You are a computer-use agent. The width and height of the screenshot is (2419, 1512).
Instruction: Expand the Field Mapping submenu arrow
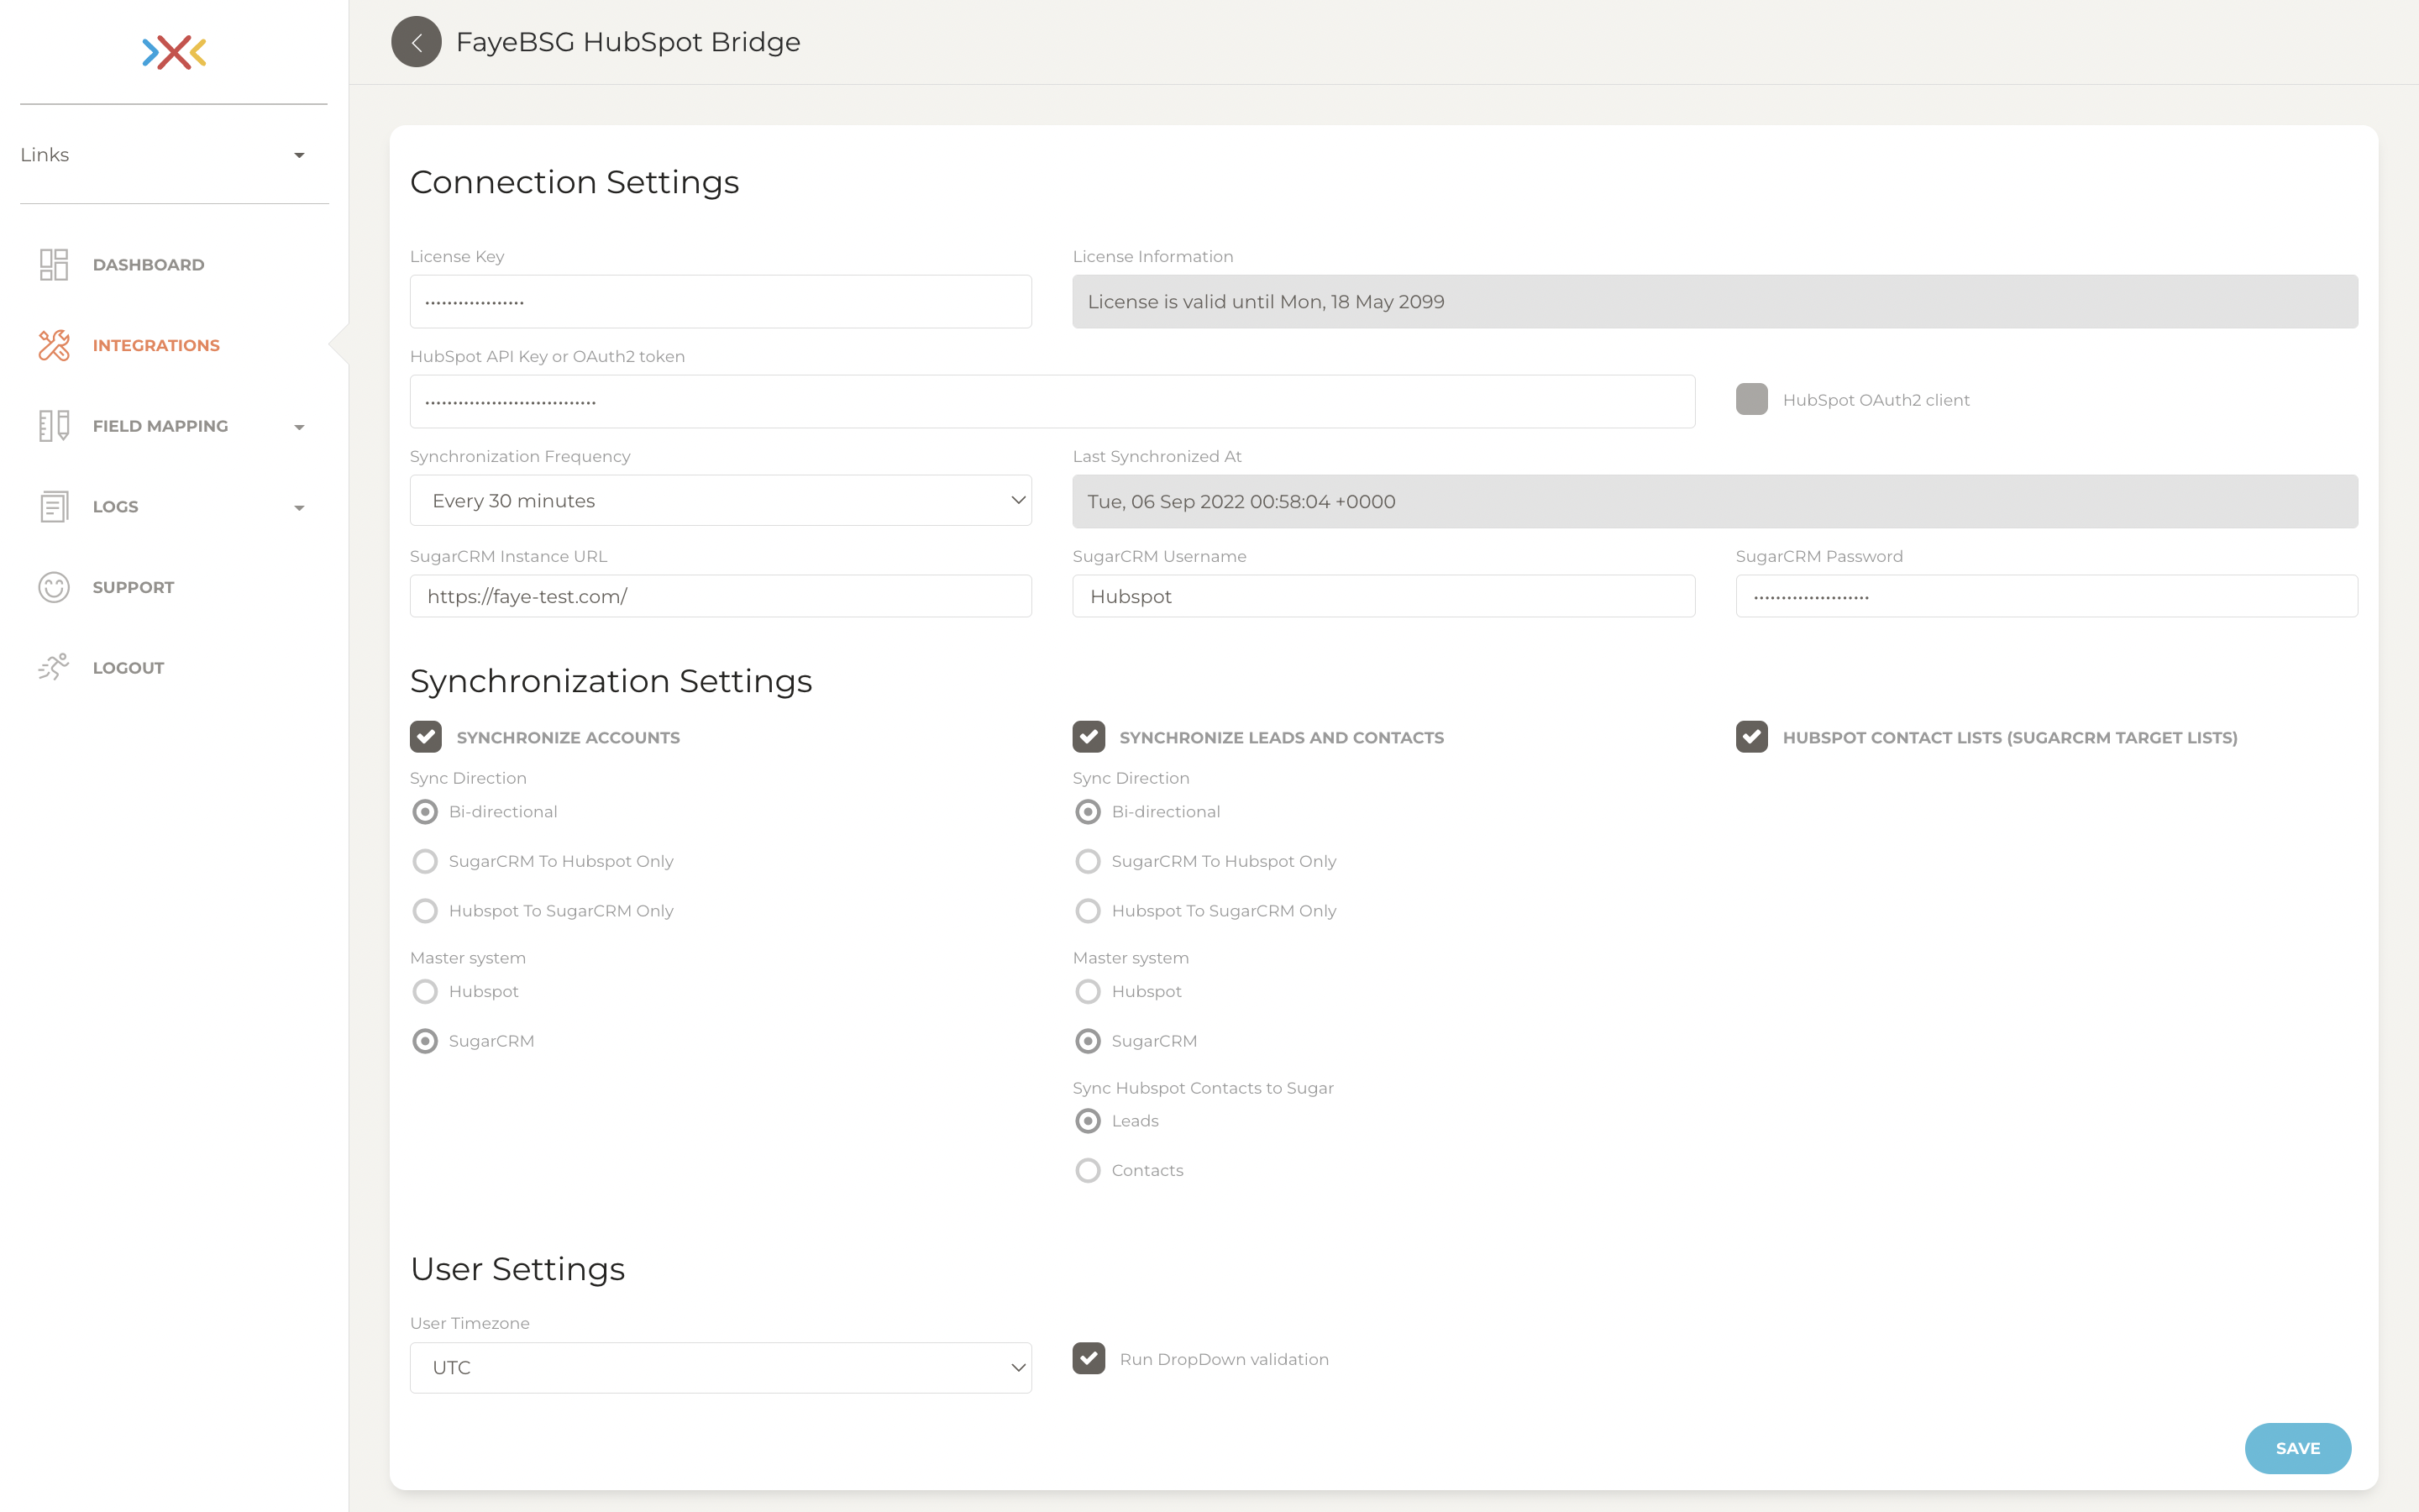(x=299, y=427)
